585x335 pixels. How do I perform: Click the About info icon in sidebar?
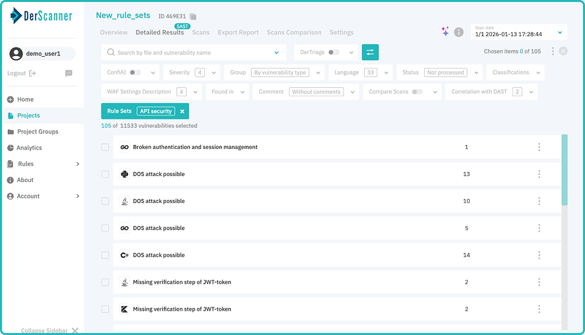coord(11,180)
